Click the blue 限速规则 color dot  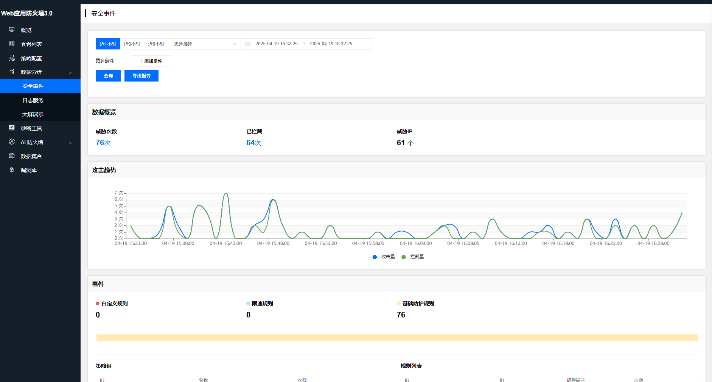pyautogui.click(x=248, y=303)
